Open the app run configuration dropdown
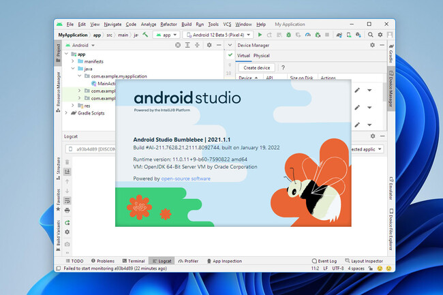Screen dimensions: 443x295 (x=167, y=34)
